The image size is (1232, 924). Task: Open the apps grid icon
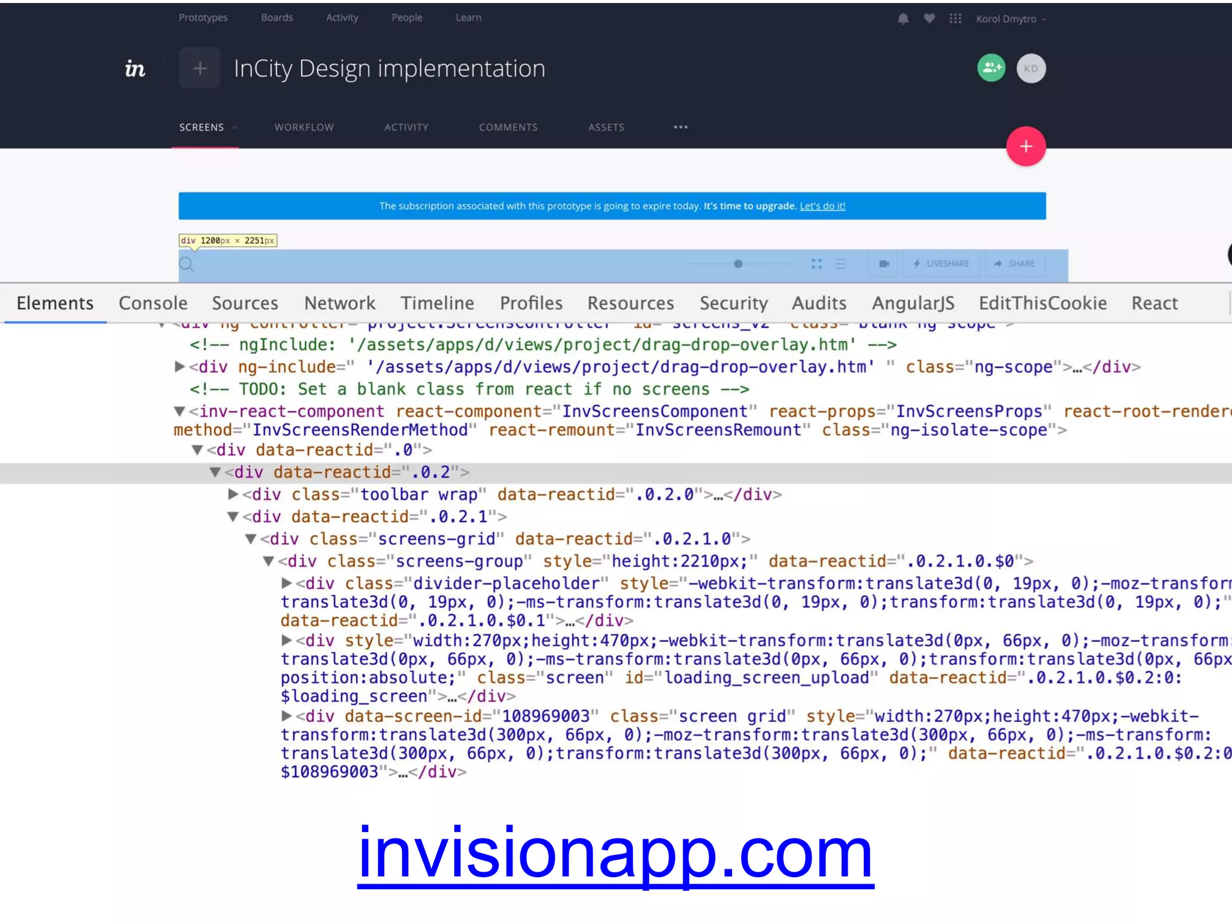[955, 19]
